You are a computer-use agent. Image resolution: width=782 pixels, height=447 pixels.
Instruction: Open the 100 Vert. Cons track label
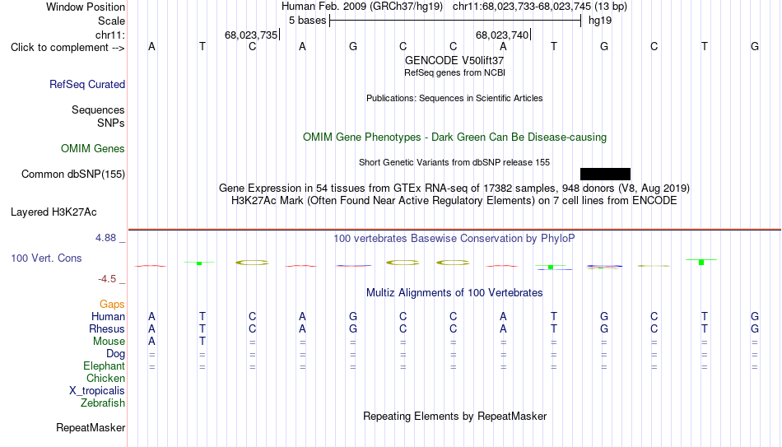click(x=46, y=258)
